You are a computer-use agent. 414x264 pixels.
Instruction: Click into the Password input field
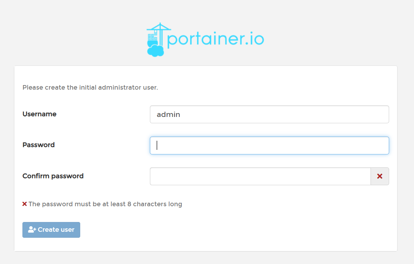click(269, 145)
